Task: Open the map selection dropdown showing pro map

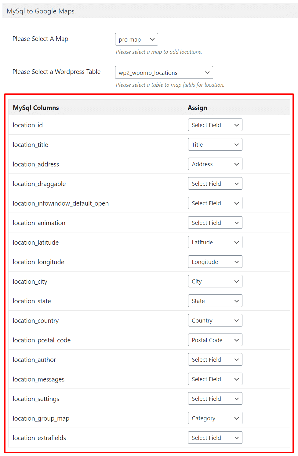Action: pos(136,39)
